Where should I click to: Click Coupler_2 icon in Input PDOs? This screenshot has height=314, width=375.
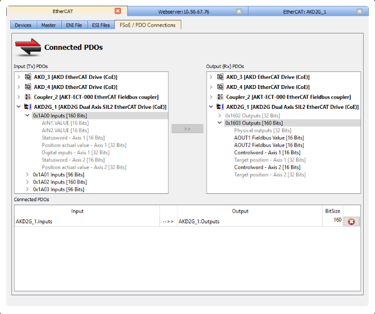click(x=28, y=97)
